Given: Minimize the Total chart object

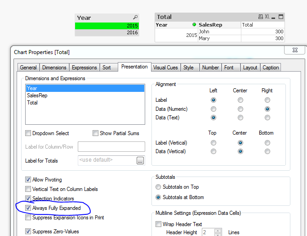Looking at the screenshot, I should 273,18.
